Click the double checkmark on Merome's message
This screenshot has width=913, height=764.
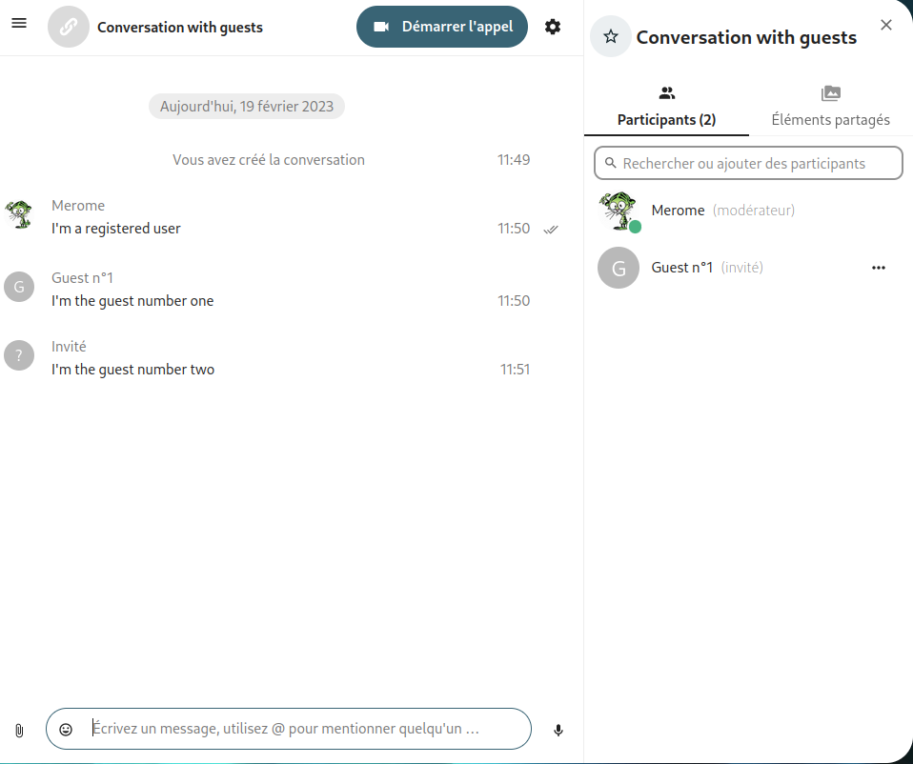(551, 229)
